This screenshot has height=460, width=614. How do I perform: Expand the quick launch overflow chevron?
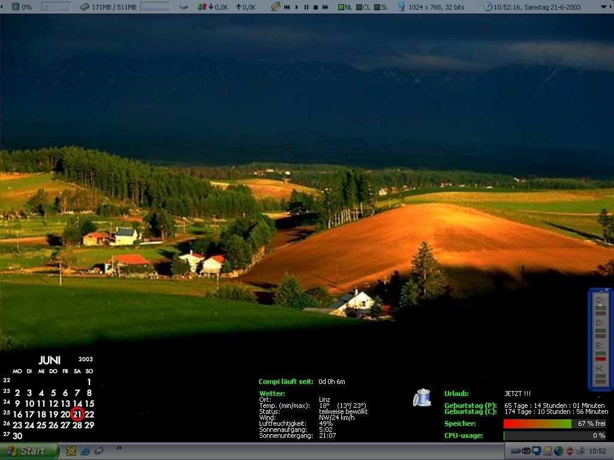(119, 447)
